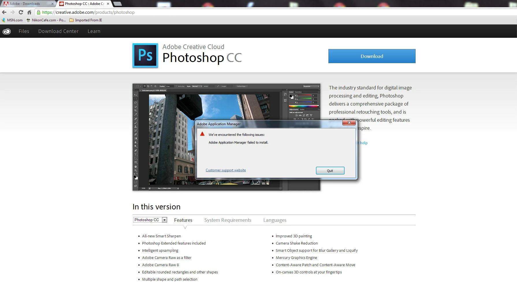
Task: Open the Learn menu item
Action: [x=94, y=31]
